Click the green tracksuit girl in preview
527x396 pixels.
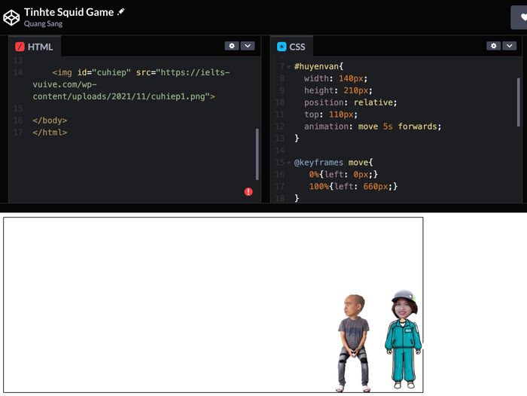pyautogui.click(x=403, y=339)
